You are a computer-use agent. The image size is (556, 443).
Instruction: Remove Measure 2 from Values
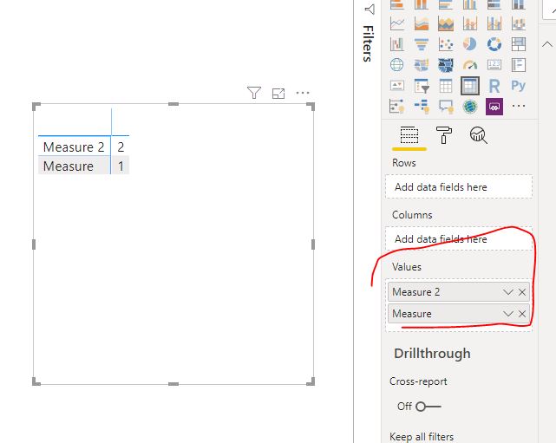(x=522, y=292)
